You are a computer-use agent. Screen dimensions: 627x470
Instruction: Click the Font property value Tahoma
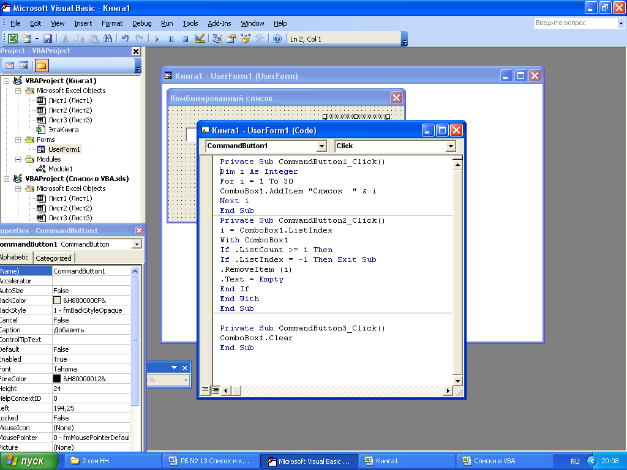coord(91,369)
